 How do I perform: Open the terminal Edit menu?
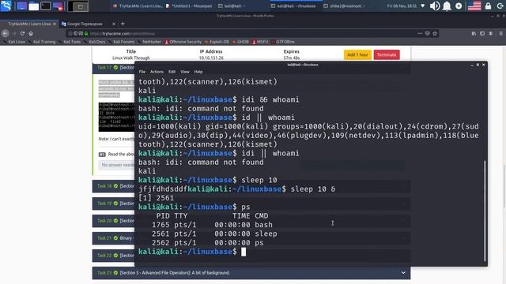[172, 72]
